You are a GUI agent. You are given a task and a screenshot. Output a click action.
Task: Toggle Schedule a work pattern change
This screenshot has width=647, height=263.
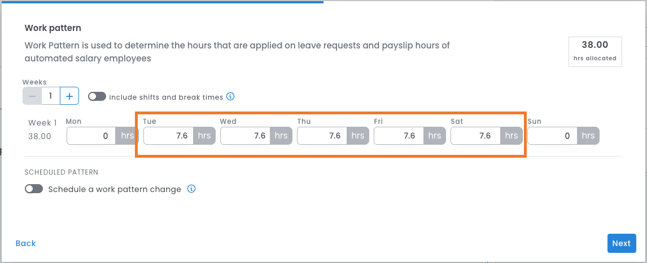(x=34, y=189)
